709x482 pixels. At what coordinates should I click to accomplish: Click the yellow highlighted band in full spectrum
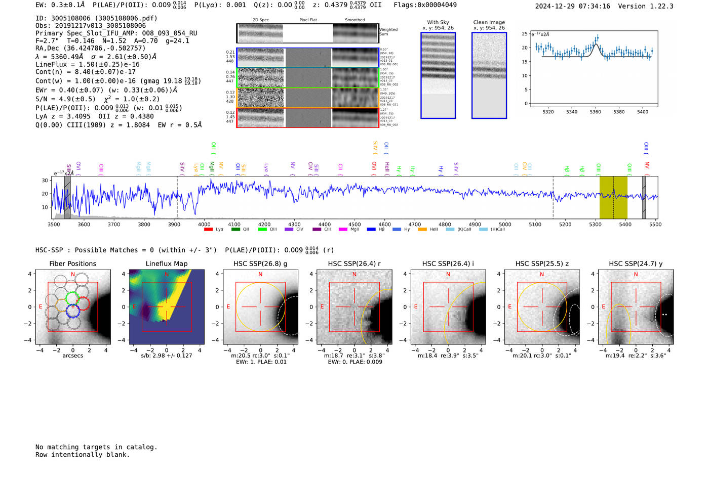(613, 198)
